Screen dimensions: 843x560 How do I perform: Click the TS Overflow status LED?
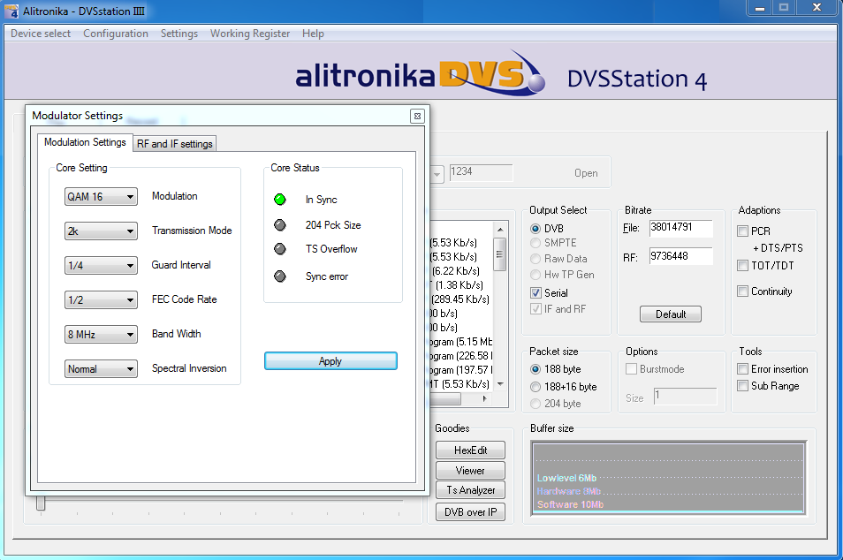tap(280, 249)
